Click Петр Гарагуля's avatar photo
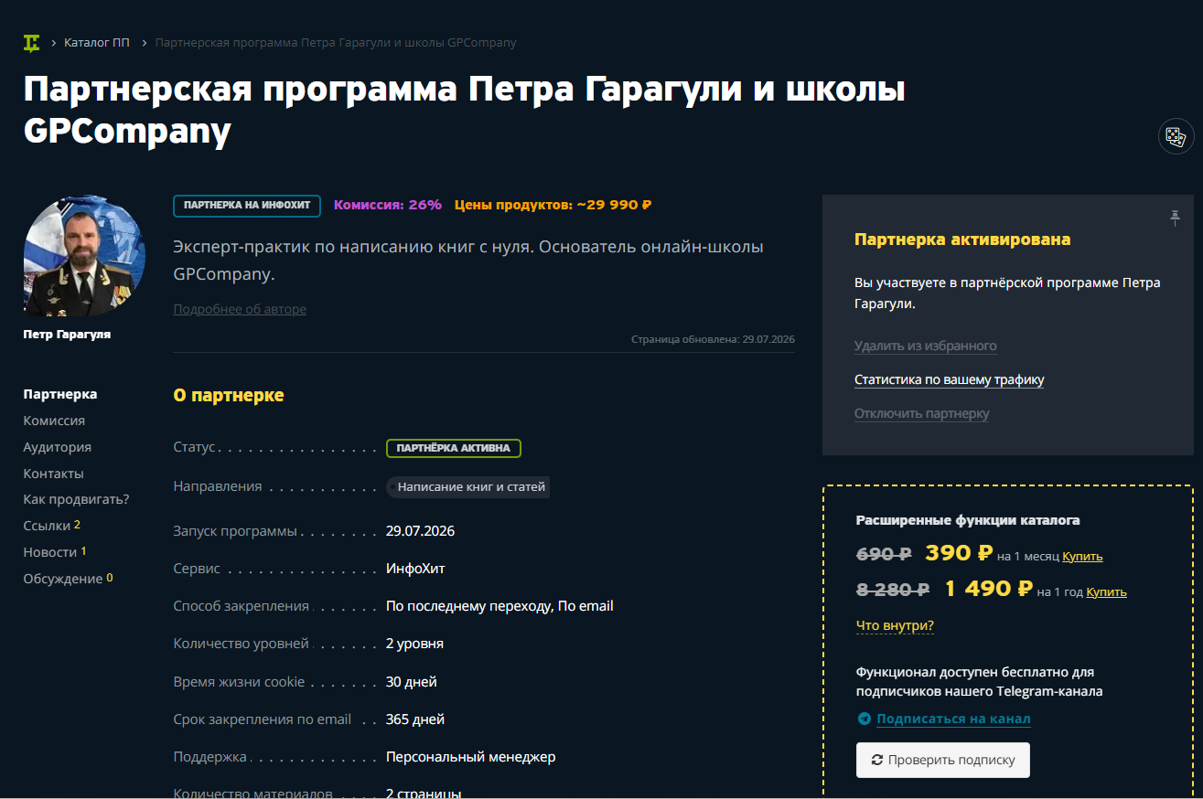This screenshot has height=799, width=1203. coord(84,255)
